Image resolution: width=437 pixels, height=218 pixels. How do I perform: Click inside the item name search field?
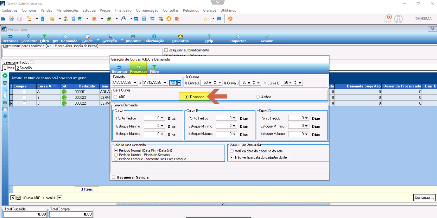[82, 53]
